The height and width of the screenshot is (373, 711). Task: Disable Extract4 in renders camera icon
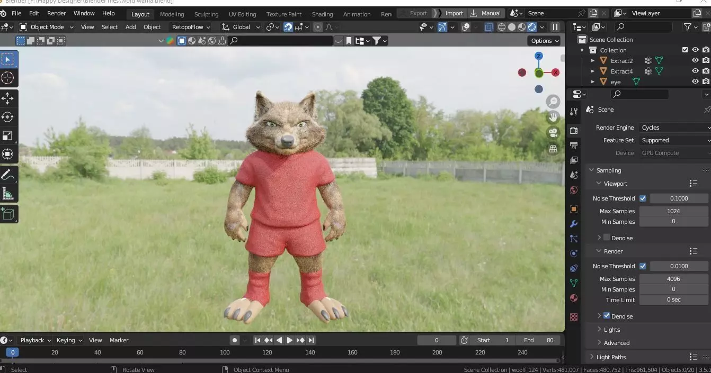706,71
